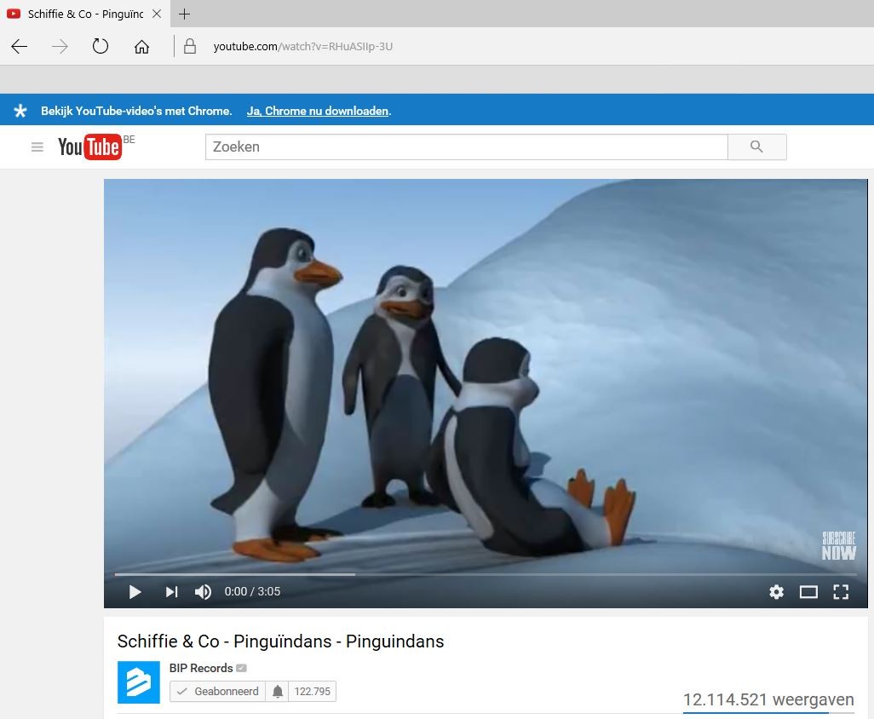Close the Schiffie & Co tab

pyautogui.click(x=157, y=14)
